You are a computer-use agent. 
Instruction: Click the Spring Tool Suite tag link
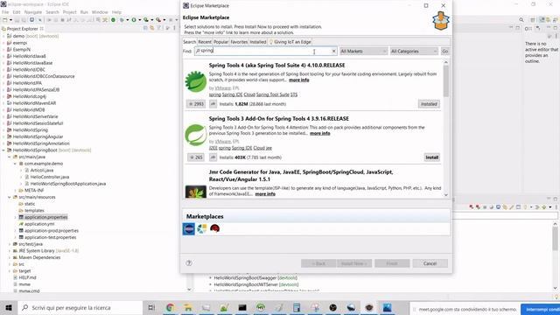[x=272, y=94]
